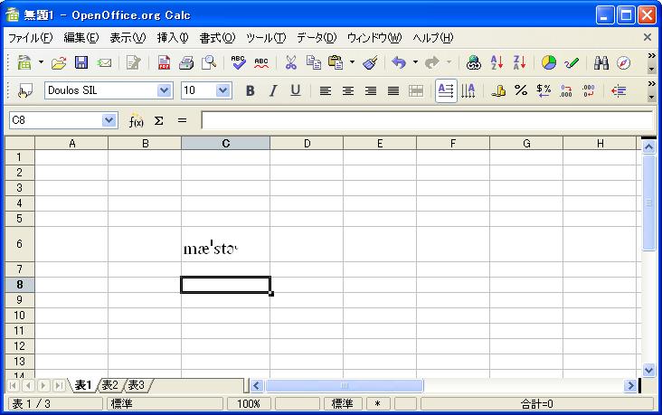
Task: Run the Spellcheck ABC checkmark icon
Action: (x=238, y=63)
